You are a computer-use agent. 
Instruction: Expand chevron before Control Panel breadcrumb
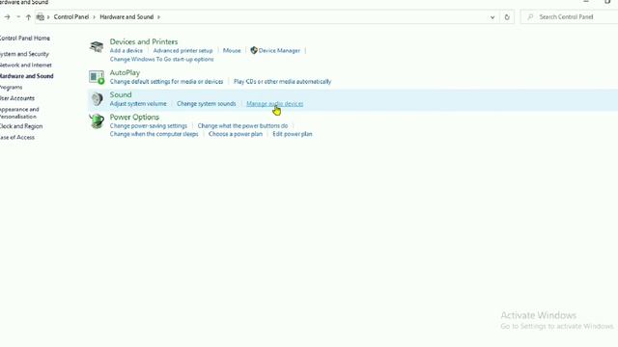coord(48,17)
